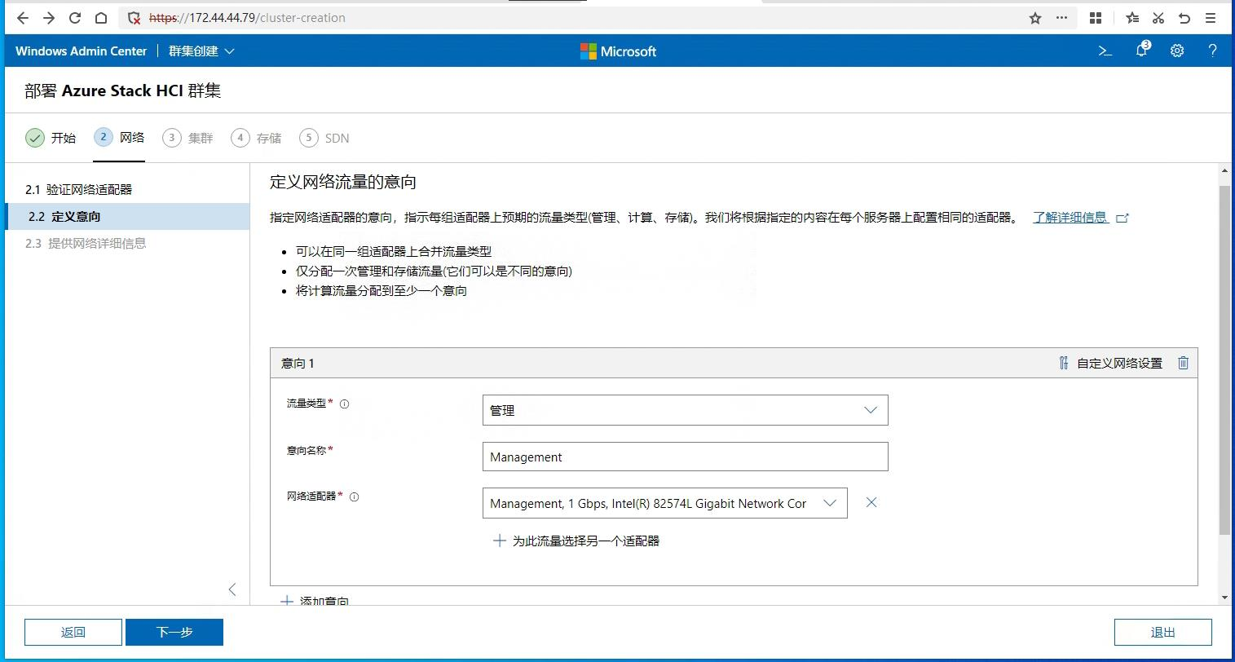Click the page vertical scrollbar thumb

pos(1224,360)
